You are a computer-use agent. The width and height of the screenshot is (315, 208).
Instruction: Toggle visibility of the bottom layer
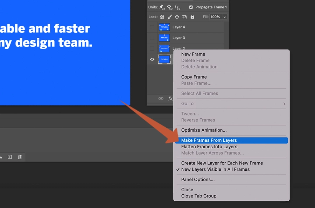click(x=152, y=59)
